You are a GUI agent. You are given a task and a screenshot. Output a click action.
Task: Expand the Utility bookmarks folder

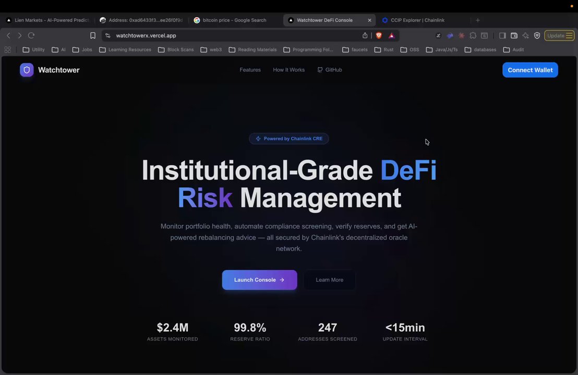click(x=33, y=49)
